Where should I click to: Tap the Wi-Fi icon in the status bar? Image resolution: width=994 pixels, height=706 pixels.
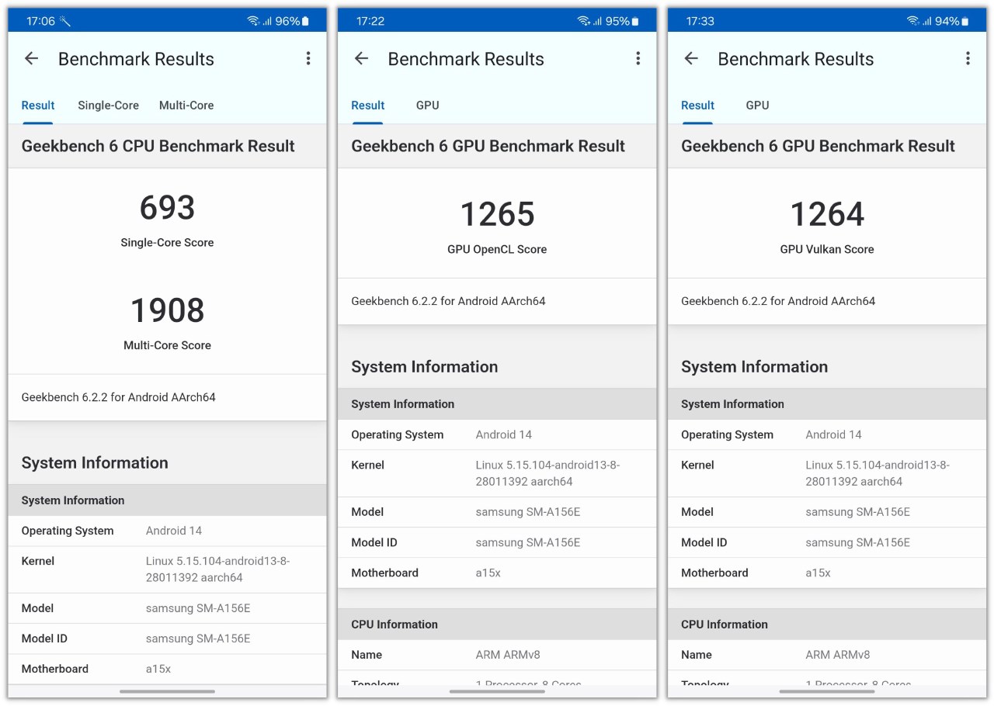coord(252,20)
